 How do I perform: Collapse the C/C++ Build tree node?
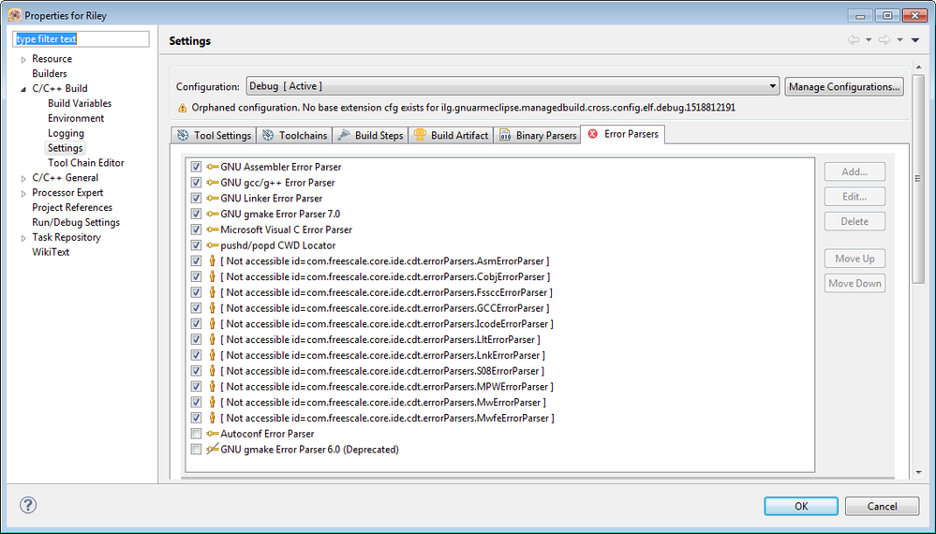[x=23, y=89]
